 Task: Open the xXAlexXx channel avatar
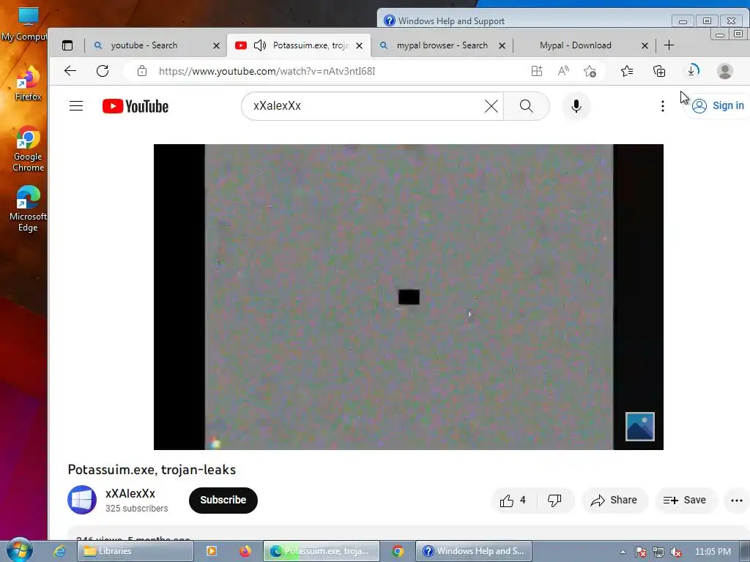tap(82, 500)
